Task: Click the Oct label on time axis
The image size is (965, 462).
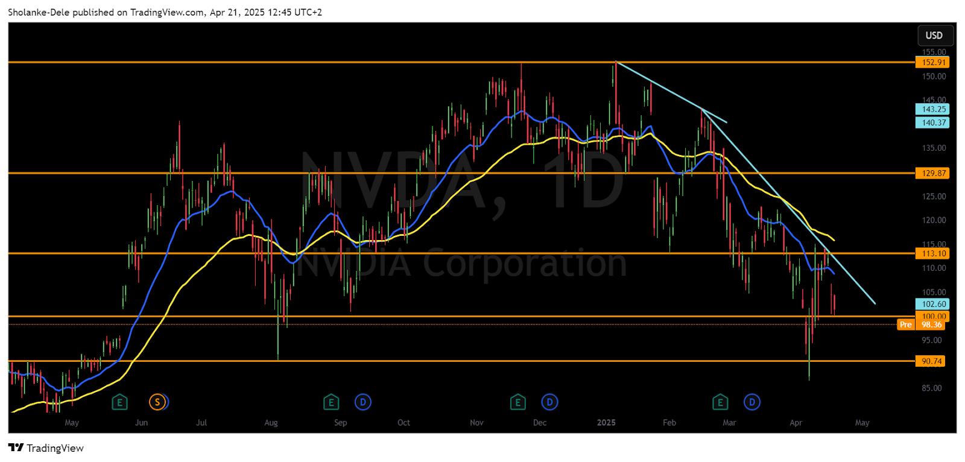Action: click(403, 422)
